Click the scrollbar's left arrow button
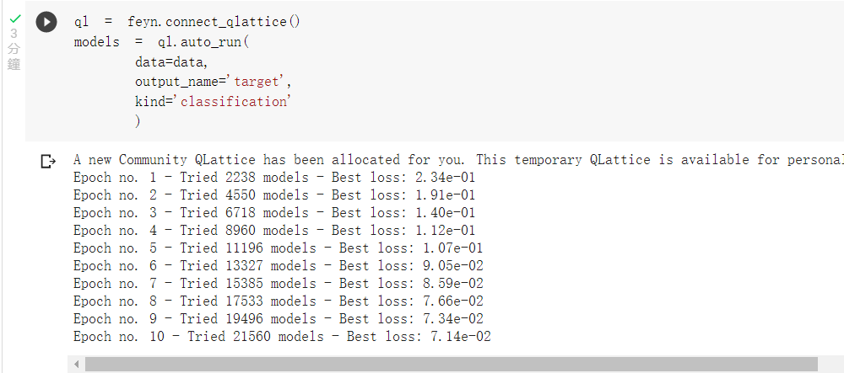 [x=77, y=365]
